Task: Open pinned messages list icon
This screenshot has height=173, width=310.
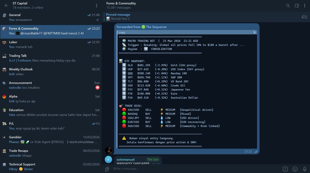Action: tap(304, 17)
